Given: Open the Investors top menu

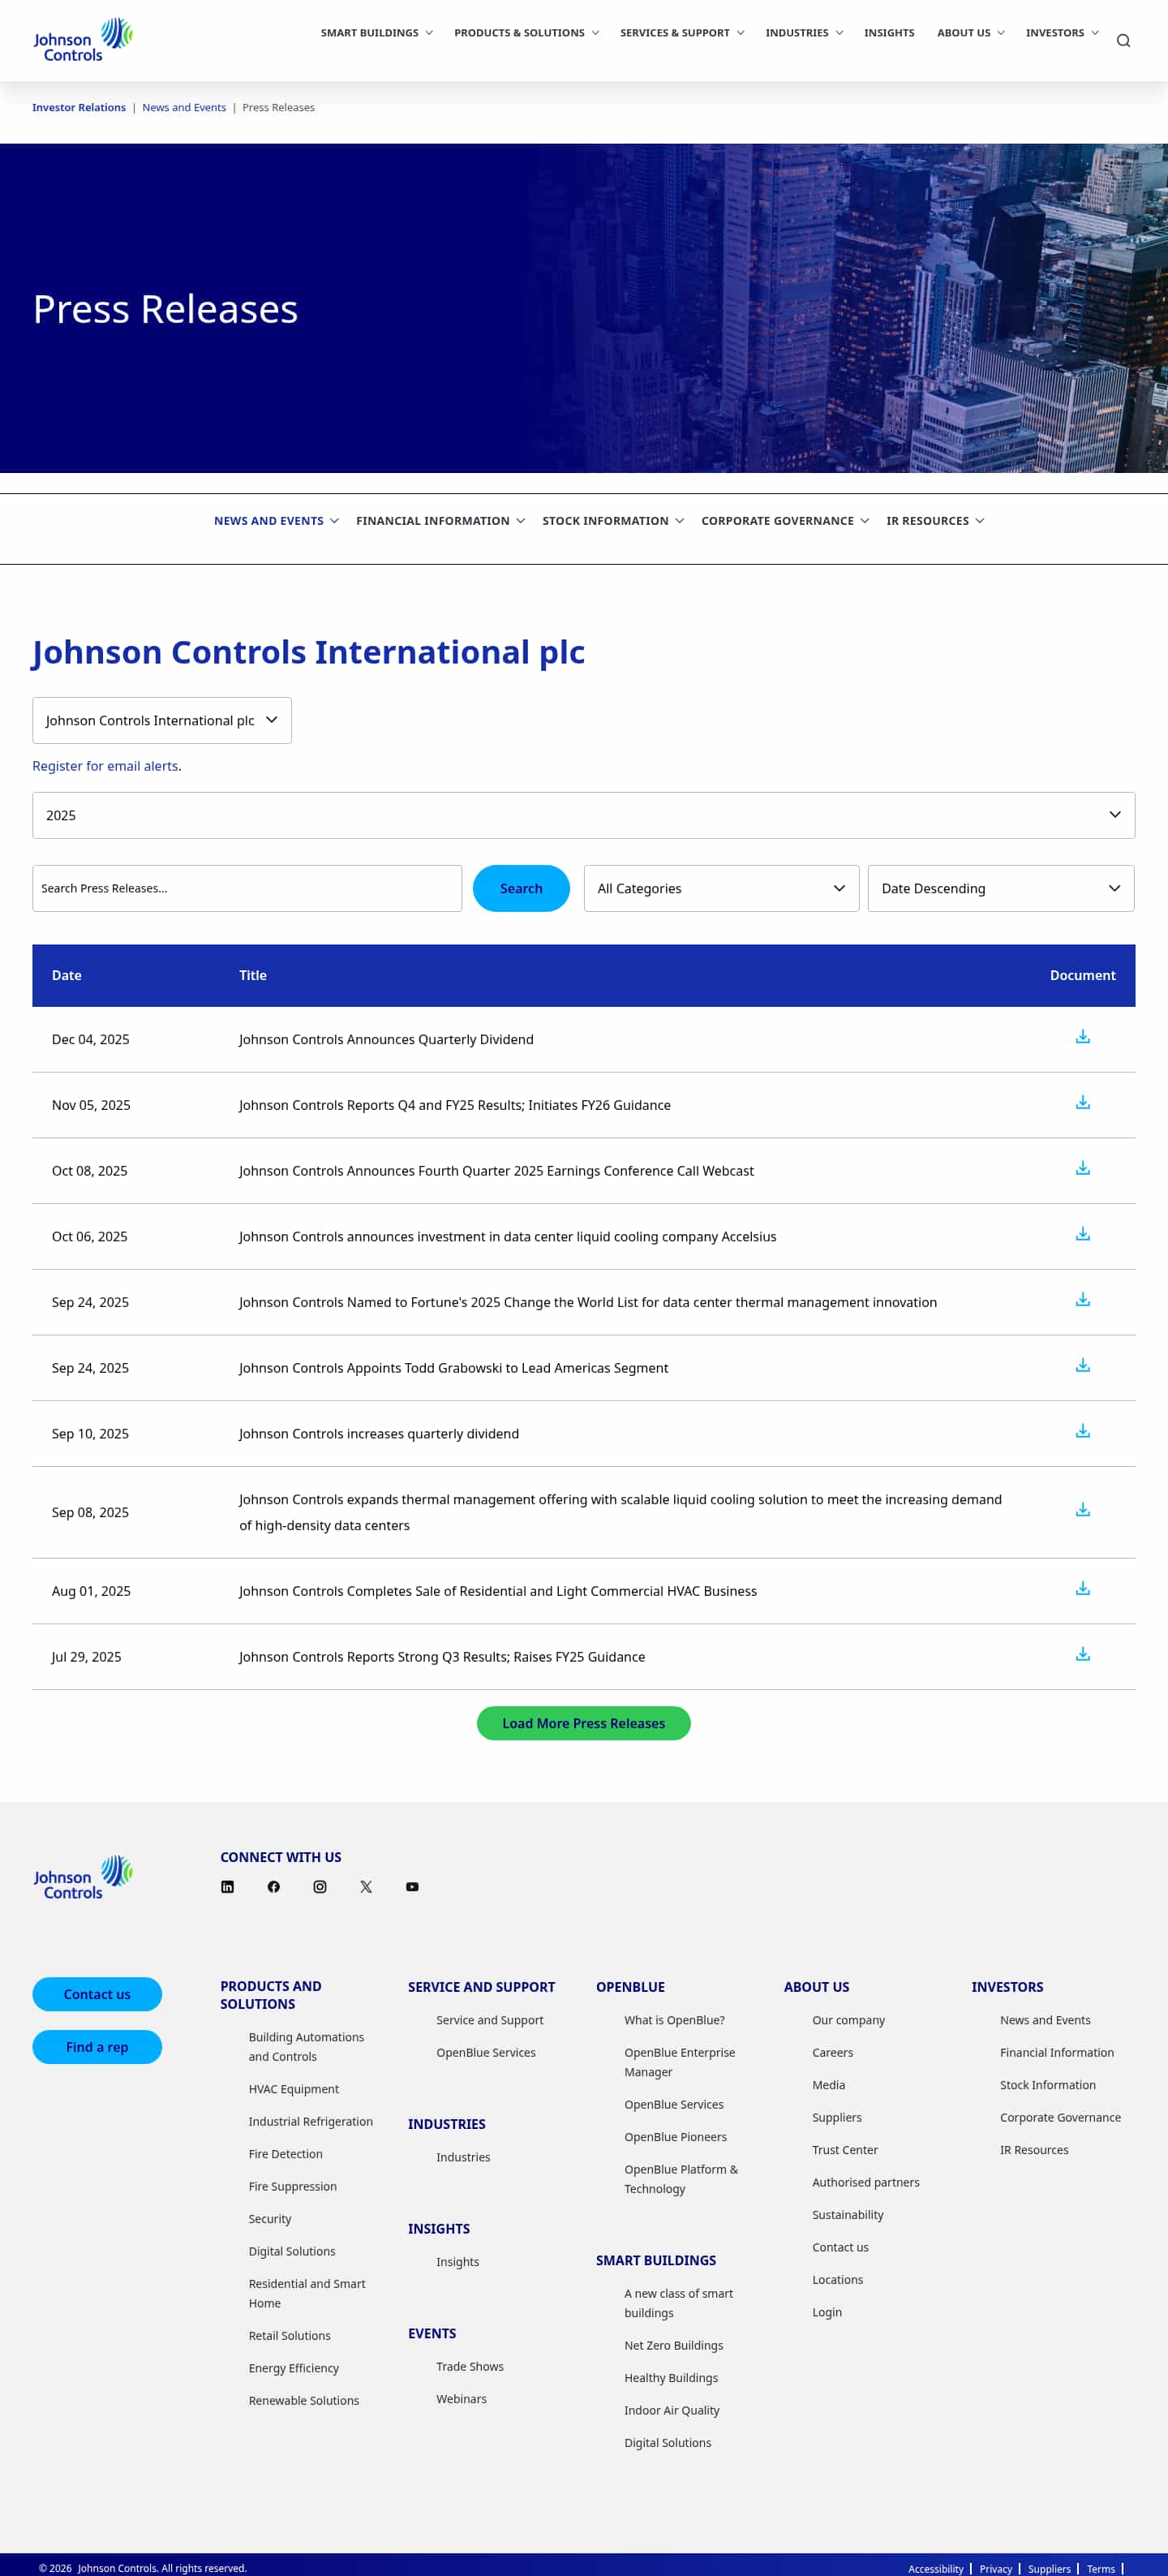Looking at the screenshot, I should [x=1062, y=33].
